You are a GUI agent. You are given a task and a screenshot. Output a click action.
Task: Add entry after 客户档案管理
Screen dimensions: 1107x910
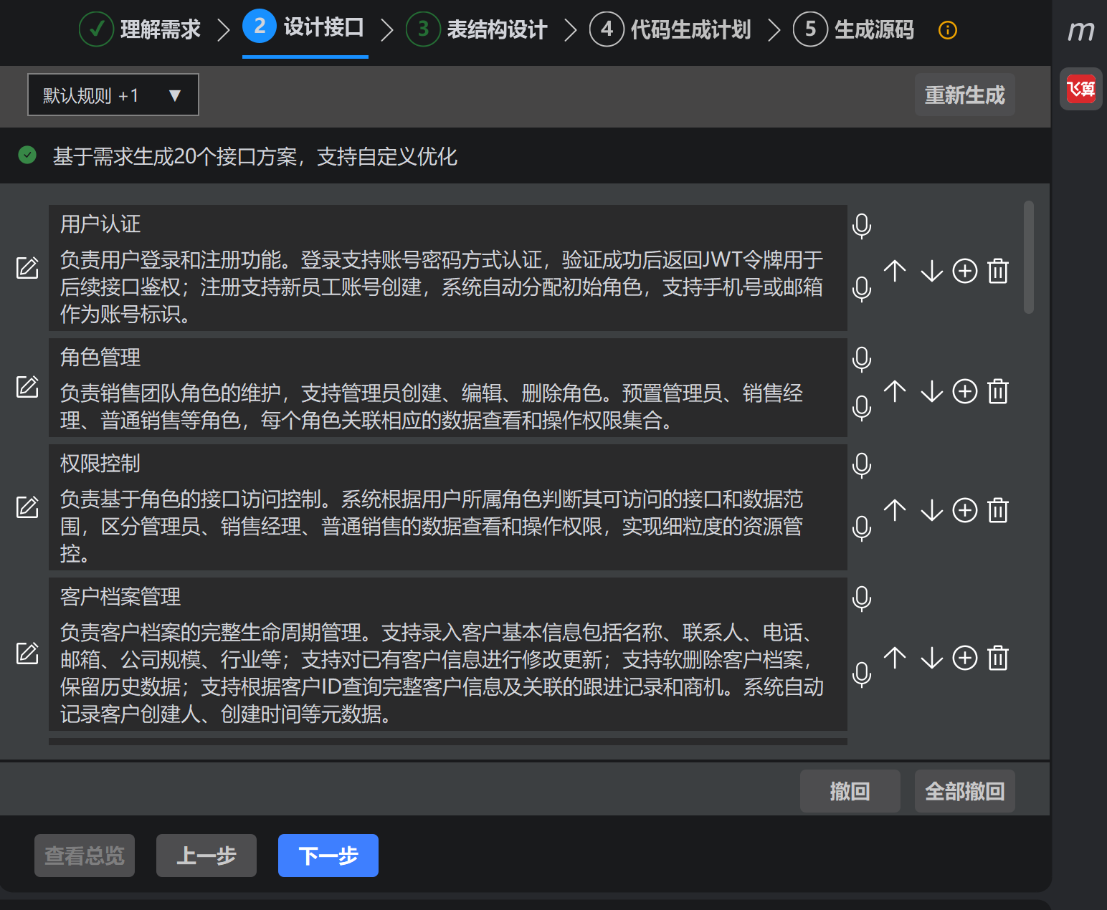coord(965,658)
